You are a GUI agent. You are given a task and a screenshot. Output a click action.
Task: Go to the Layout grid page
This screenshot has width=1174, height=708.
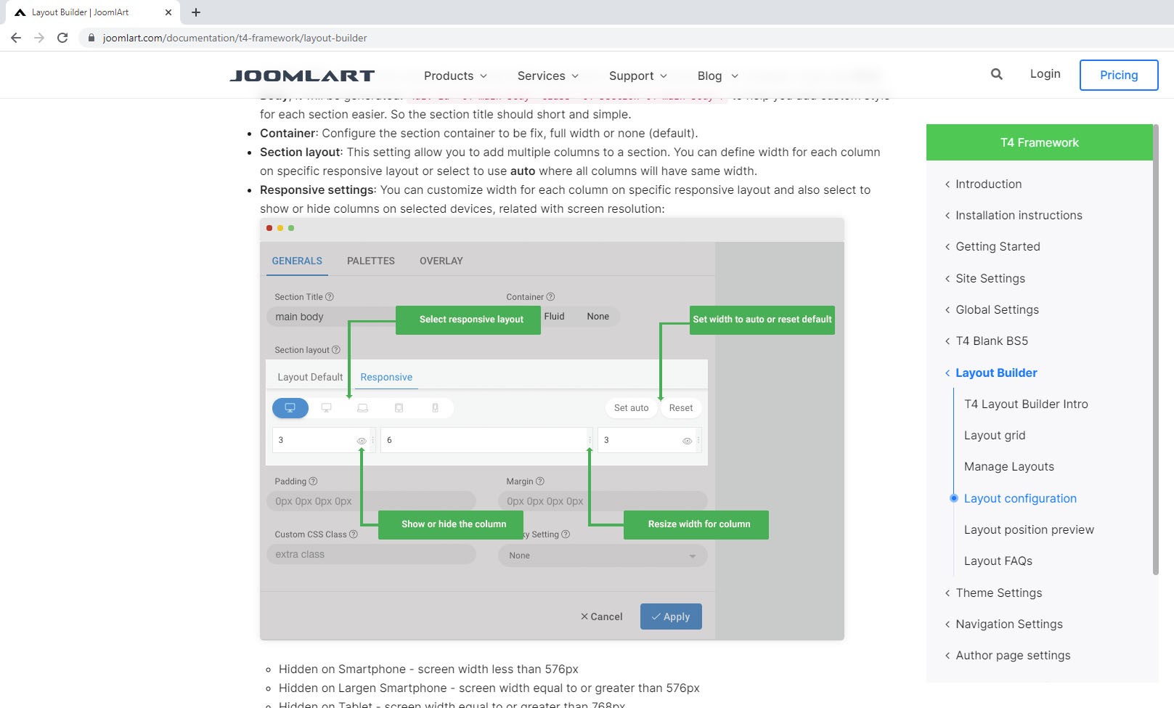point(995,436)
